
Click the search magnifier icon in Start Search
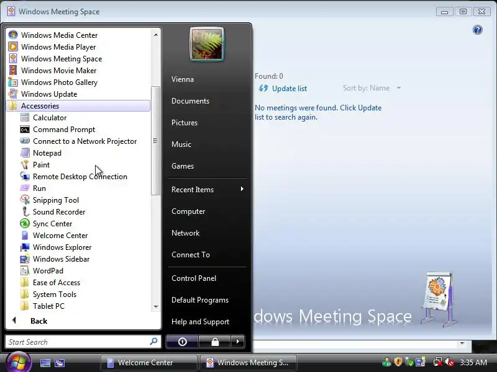[153, 342]
